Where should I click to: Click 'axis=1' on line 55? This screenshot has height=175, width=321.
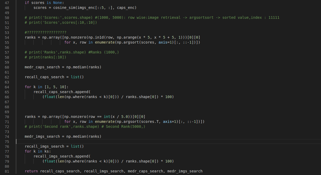(165, 42)
